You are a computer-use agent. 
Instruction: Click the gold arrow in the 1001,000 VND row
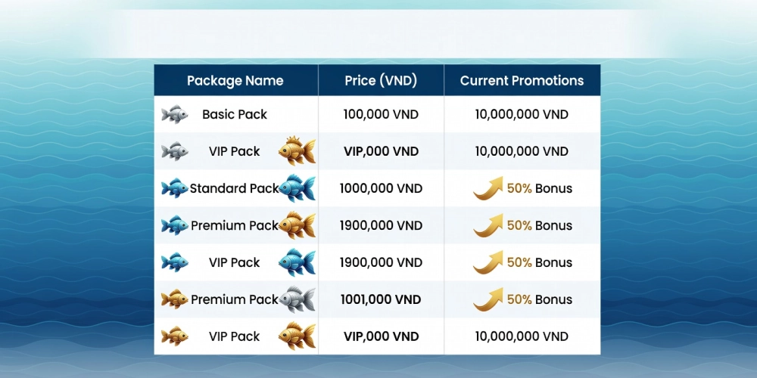coord(488,299)
